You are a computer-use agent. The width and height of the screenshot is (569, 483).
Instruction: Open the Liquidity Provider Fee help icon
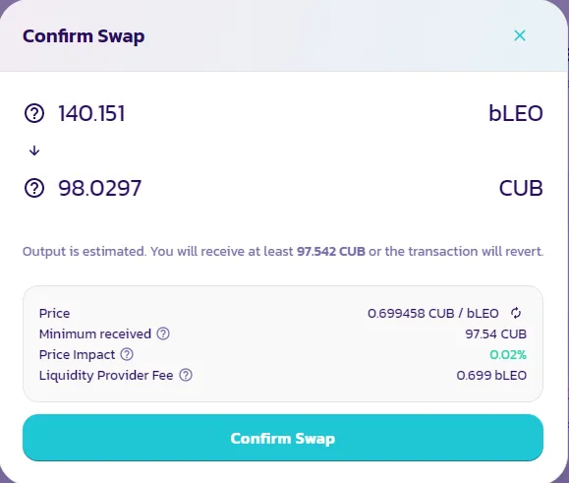tap(186, 375)
